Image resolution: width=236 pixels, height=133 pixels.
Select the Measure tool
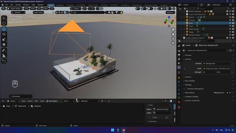(x=4, y=56)
